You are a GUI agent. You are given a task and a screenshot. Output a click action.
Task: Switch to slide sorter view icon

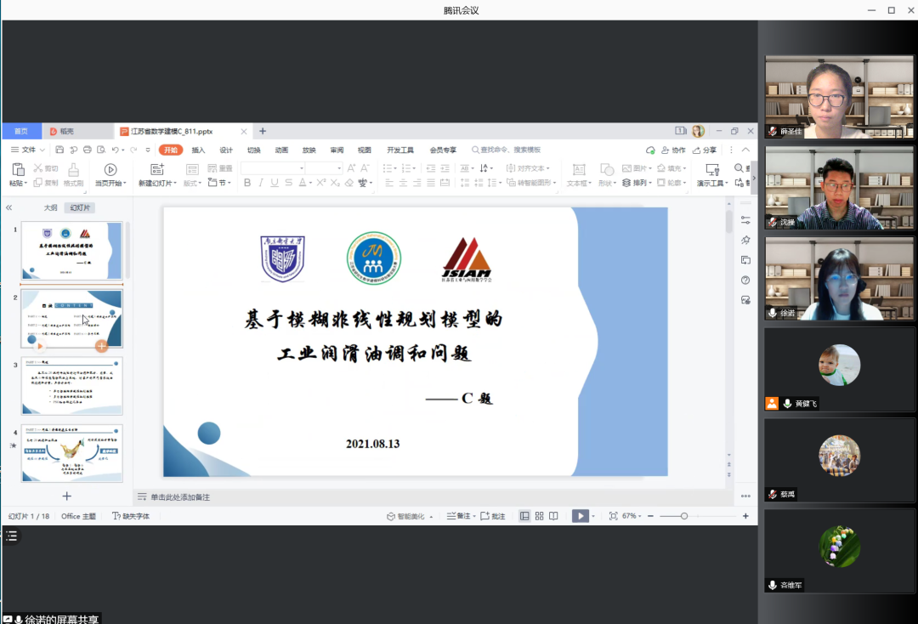(539, 516)
